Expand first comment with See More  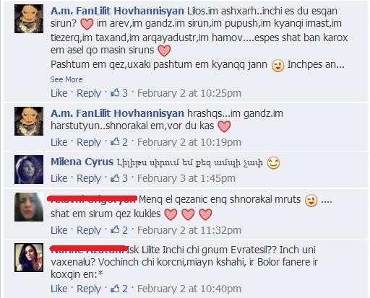coord(66,79)
